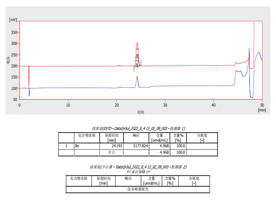Screen dimensions: 276x200
Task: Click the retention time value 24.192
Action: (117, 146)
